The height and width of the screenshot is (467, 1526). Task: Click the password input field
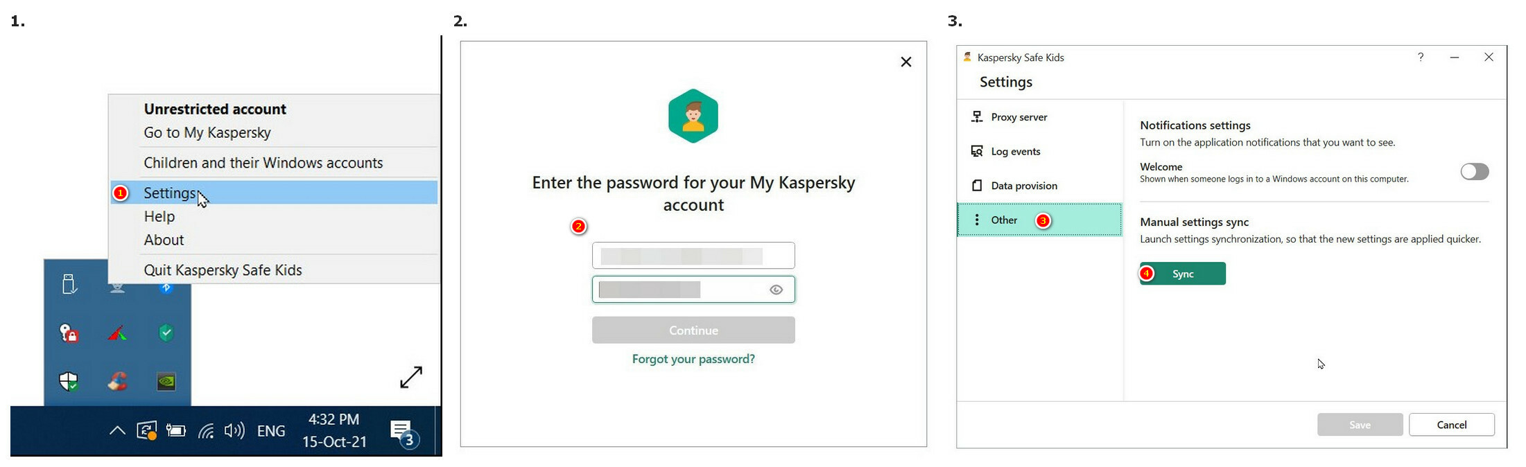point(679,290)
